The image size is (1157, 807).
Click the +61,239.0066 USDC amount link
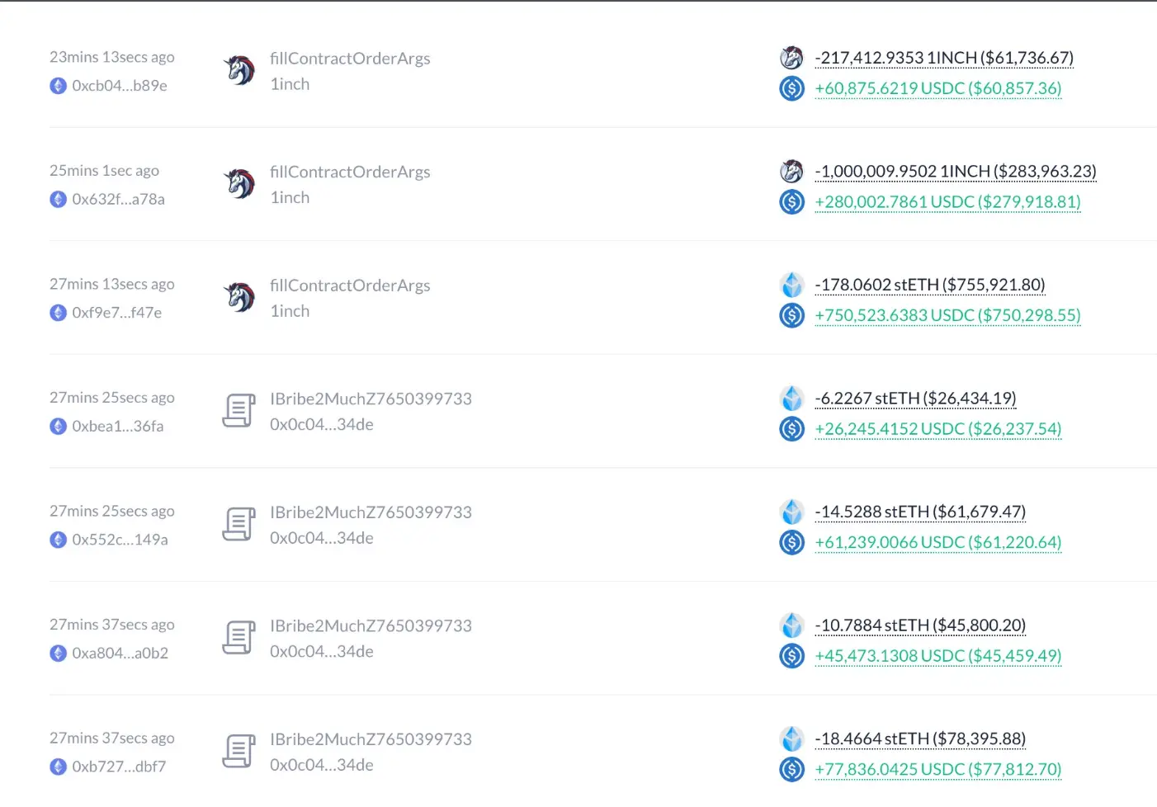(x=937, y=542)
